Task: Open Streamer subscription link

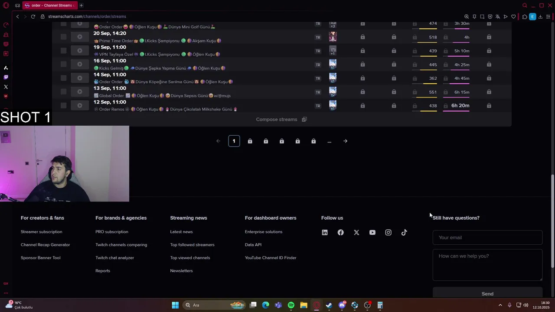Action: (41, 232)
